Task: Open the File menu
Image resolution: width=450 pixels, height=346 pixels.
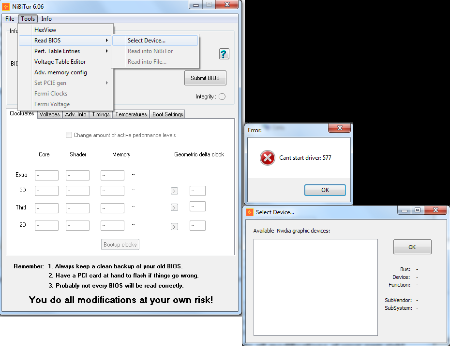Action: [10, 19]
